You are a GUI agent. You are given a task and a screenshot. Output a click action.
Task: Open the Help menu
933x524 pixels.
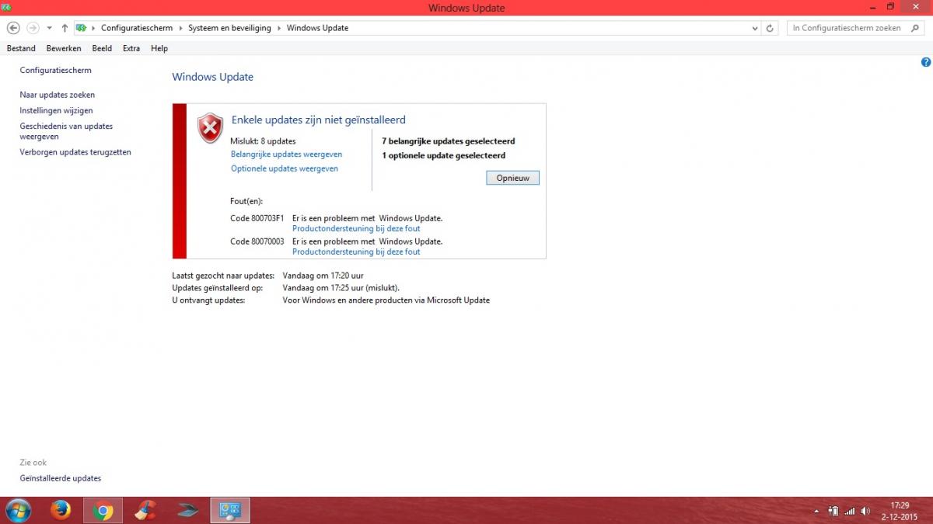click(x=159, y=48)
